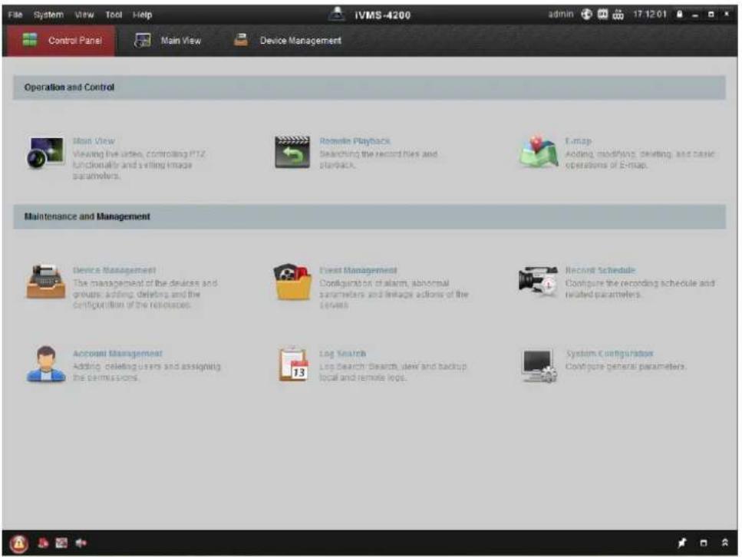The image size is (742, 557).
Task: Click the 17:12:01 clock display
Action: coord(650,15)
